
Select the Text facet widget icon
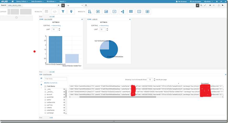(x=90, y=12)
